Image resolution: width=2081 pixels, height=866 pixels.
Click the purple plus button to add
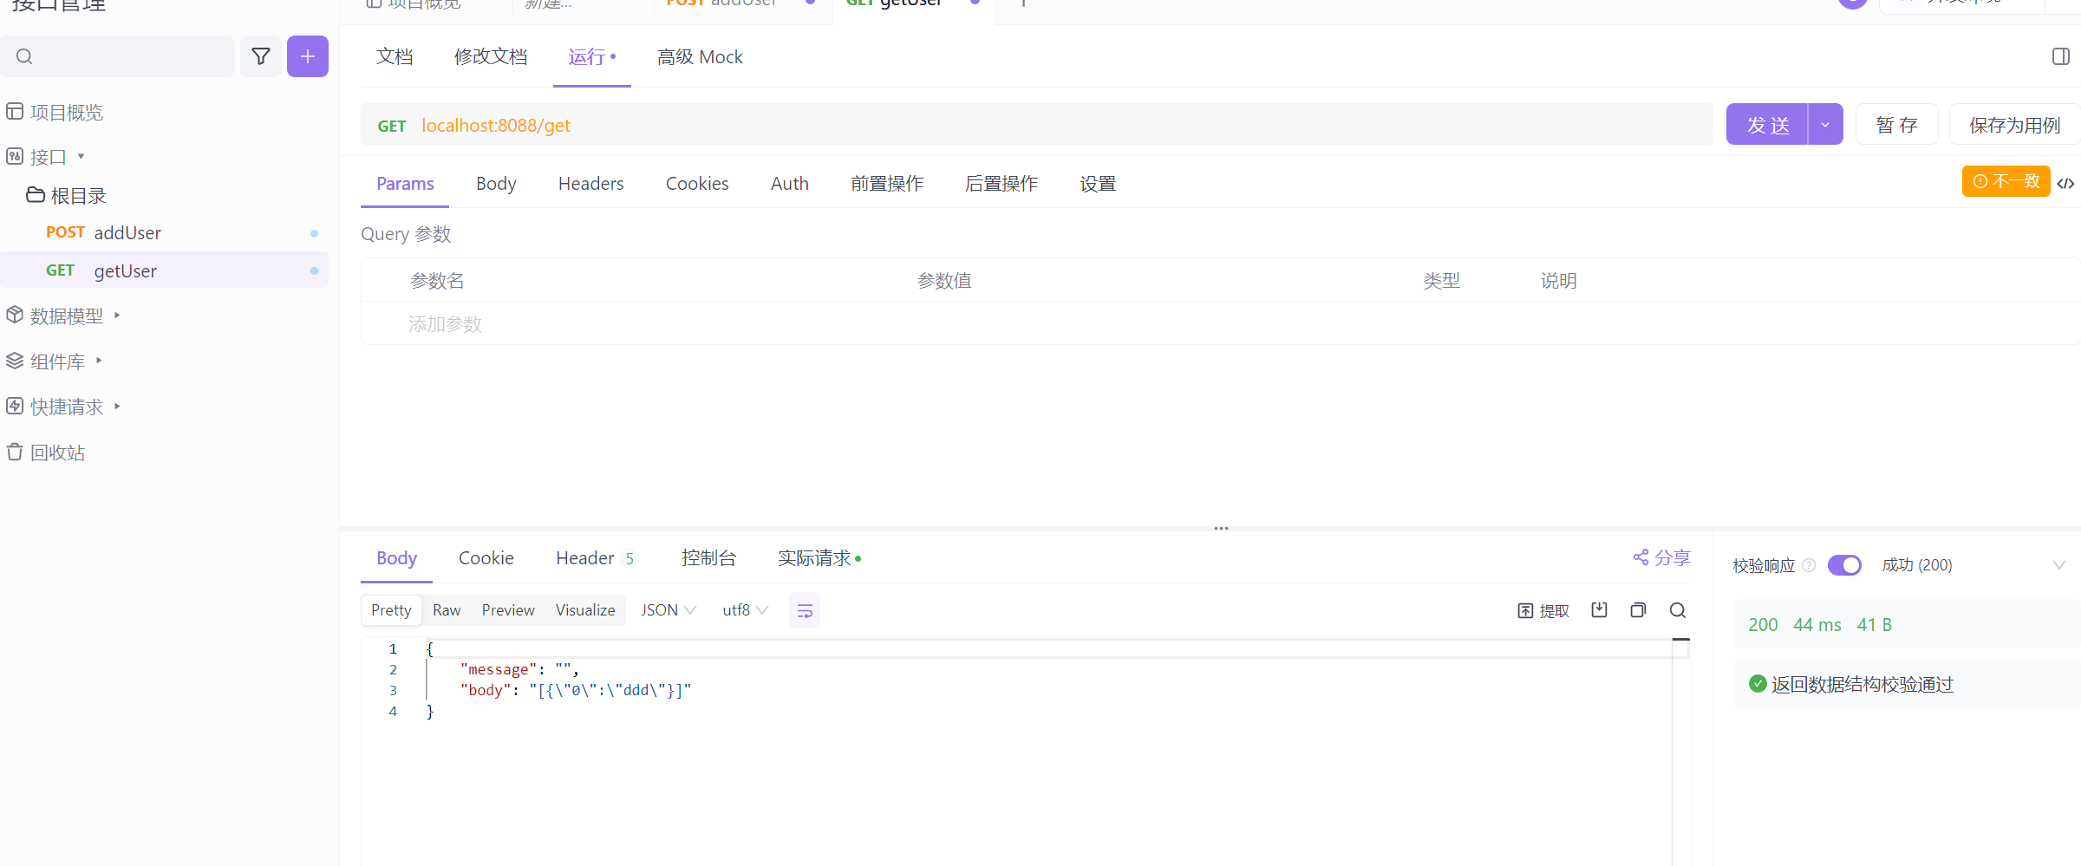307,57
